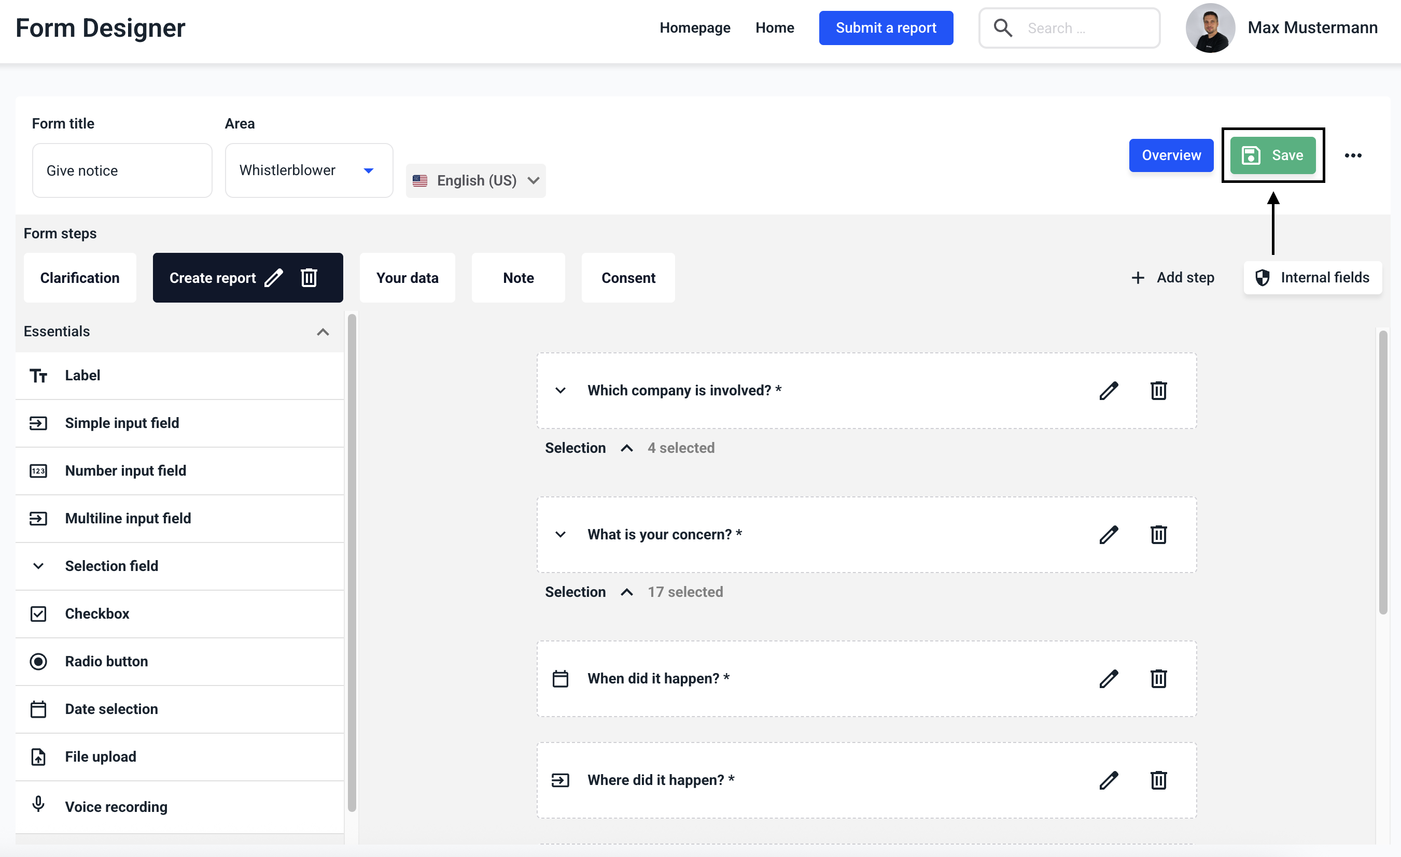Click Add step

[1172, 278]
